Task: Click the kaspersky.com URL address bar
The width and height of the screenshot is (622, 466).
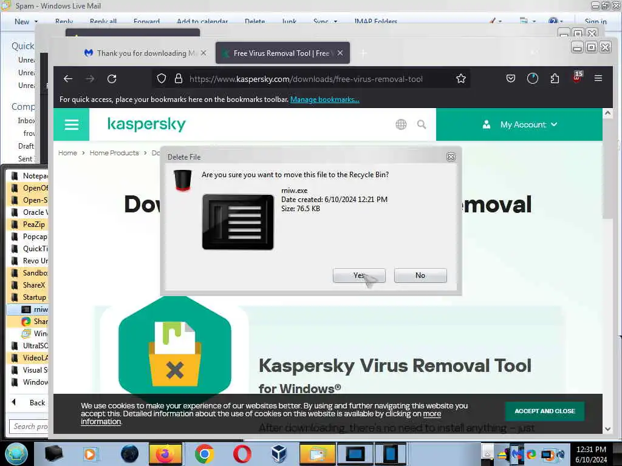Action: 306,79
